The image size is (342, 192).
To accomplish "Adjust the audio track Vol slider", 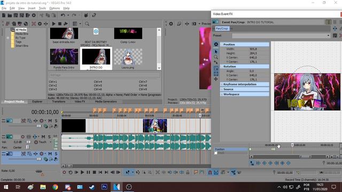I will [28, 142].
